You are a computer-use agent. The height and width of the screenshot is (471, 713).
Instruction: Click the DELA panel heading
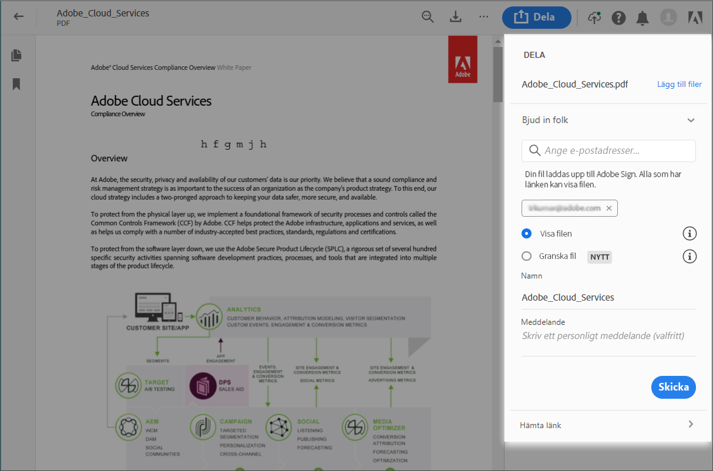(534, 55)
